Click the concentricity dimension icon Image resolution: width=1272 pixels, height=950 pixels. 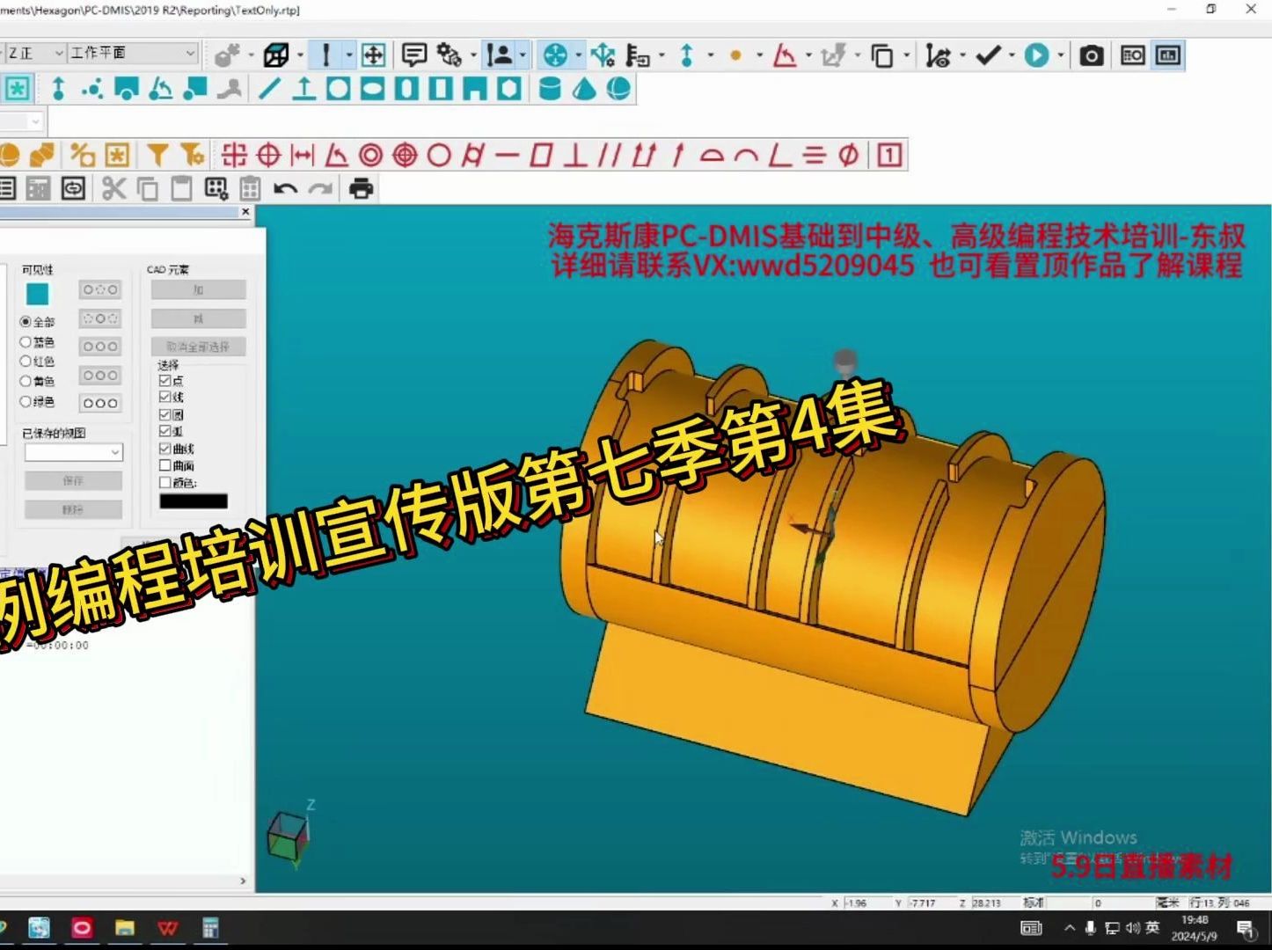point(370,156)
